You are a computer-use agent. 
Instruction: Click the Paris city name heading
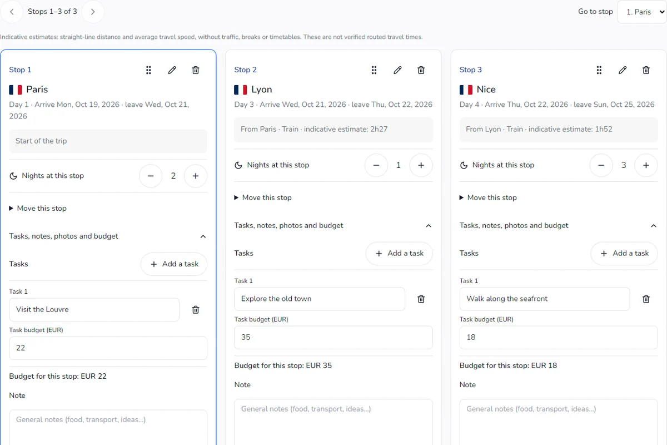(37, 90)
